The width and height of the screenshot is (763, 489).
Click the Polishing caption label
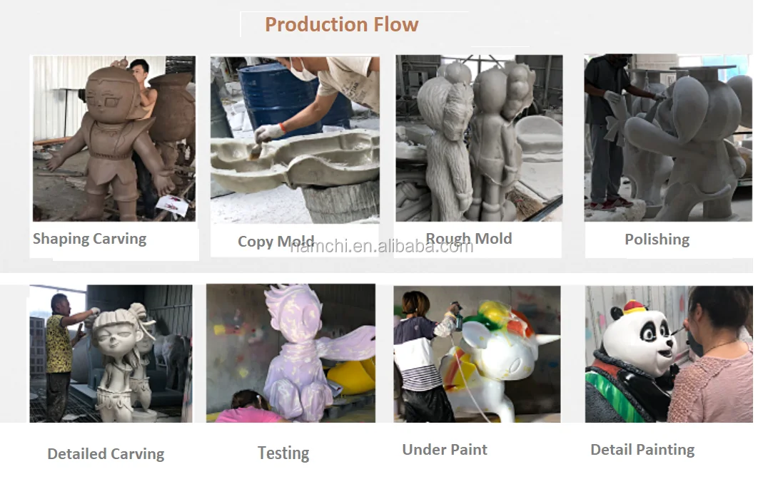pyautogui.click(x=657, y=239)
